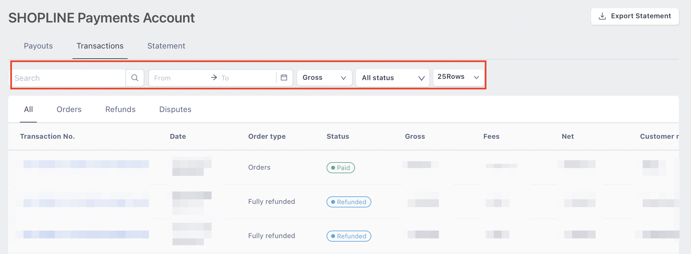
Task: Open the calendar icon date picker
Action: coord(284,78)
